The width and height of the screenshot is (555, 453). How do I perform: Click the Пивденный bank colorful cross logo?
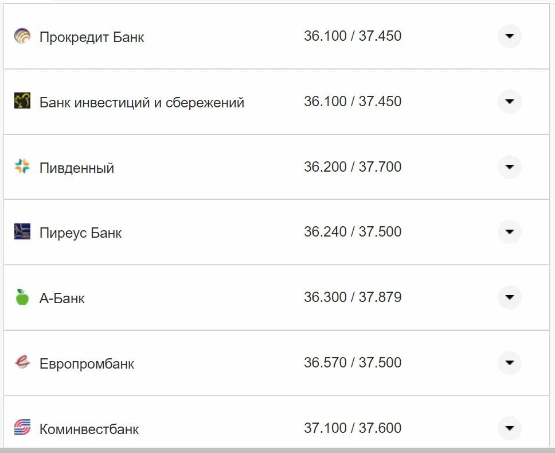click(22, 166)
